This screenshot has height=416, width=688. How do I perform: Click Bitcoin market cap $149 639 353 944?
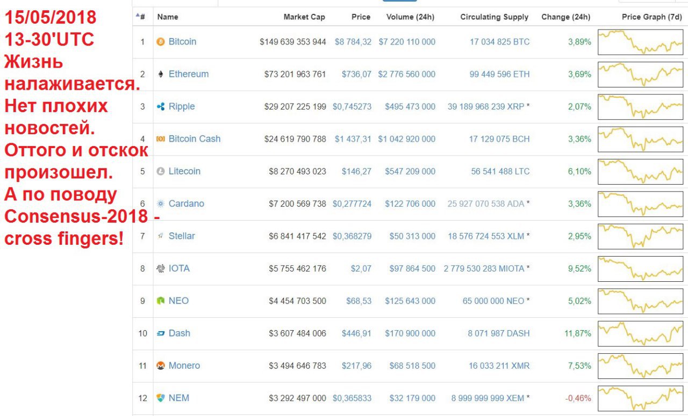pos(293,42)
